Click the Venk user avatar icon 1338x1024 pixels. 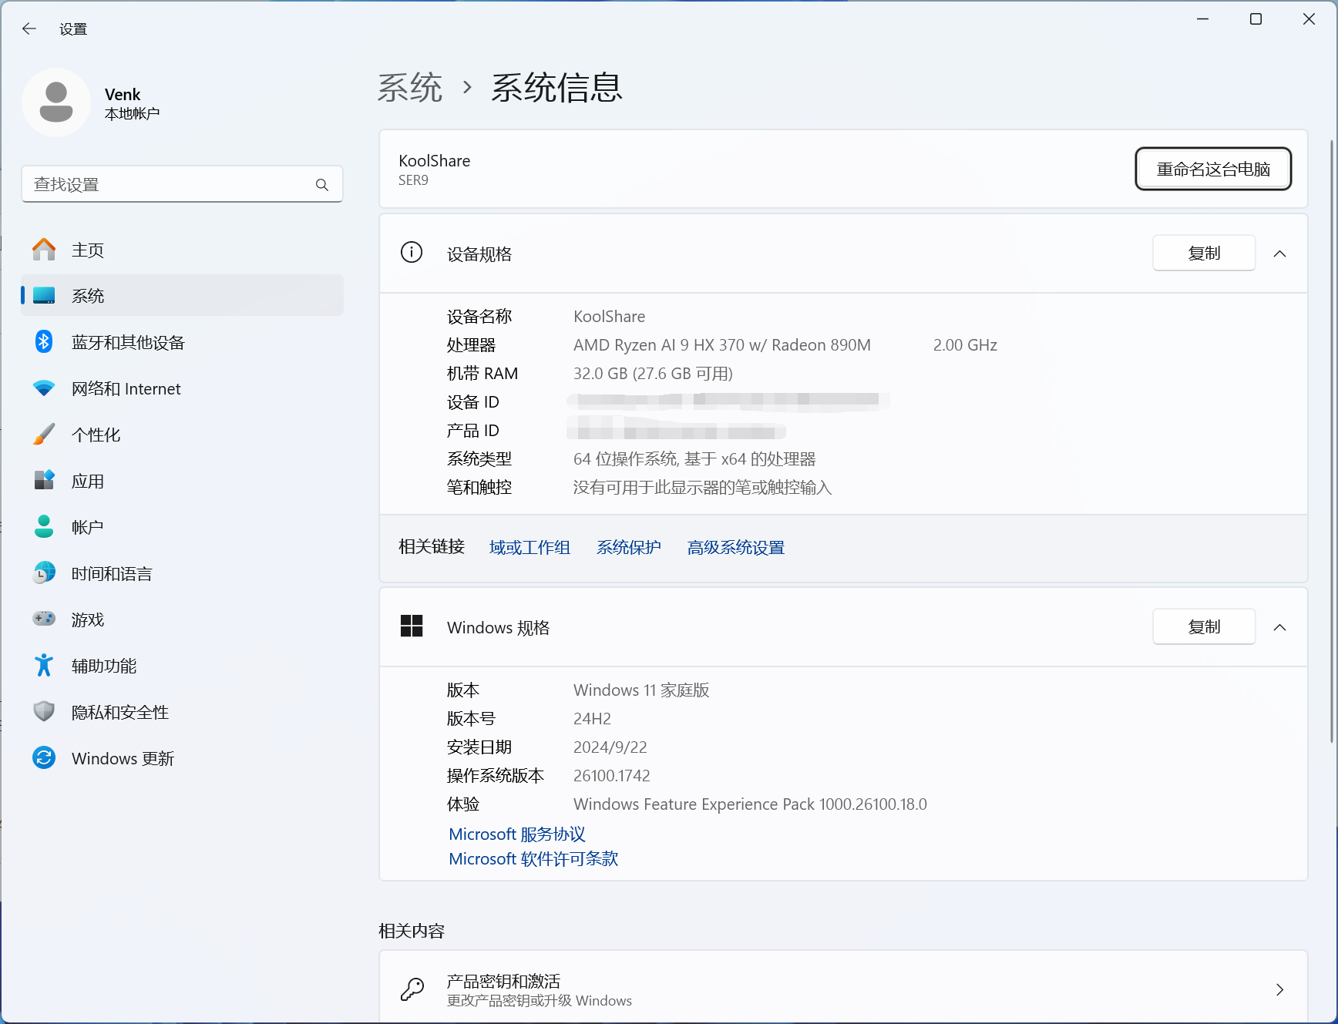pyautogui.click(x=56, y=102)
